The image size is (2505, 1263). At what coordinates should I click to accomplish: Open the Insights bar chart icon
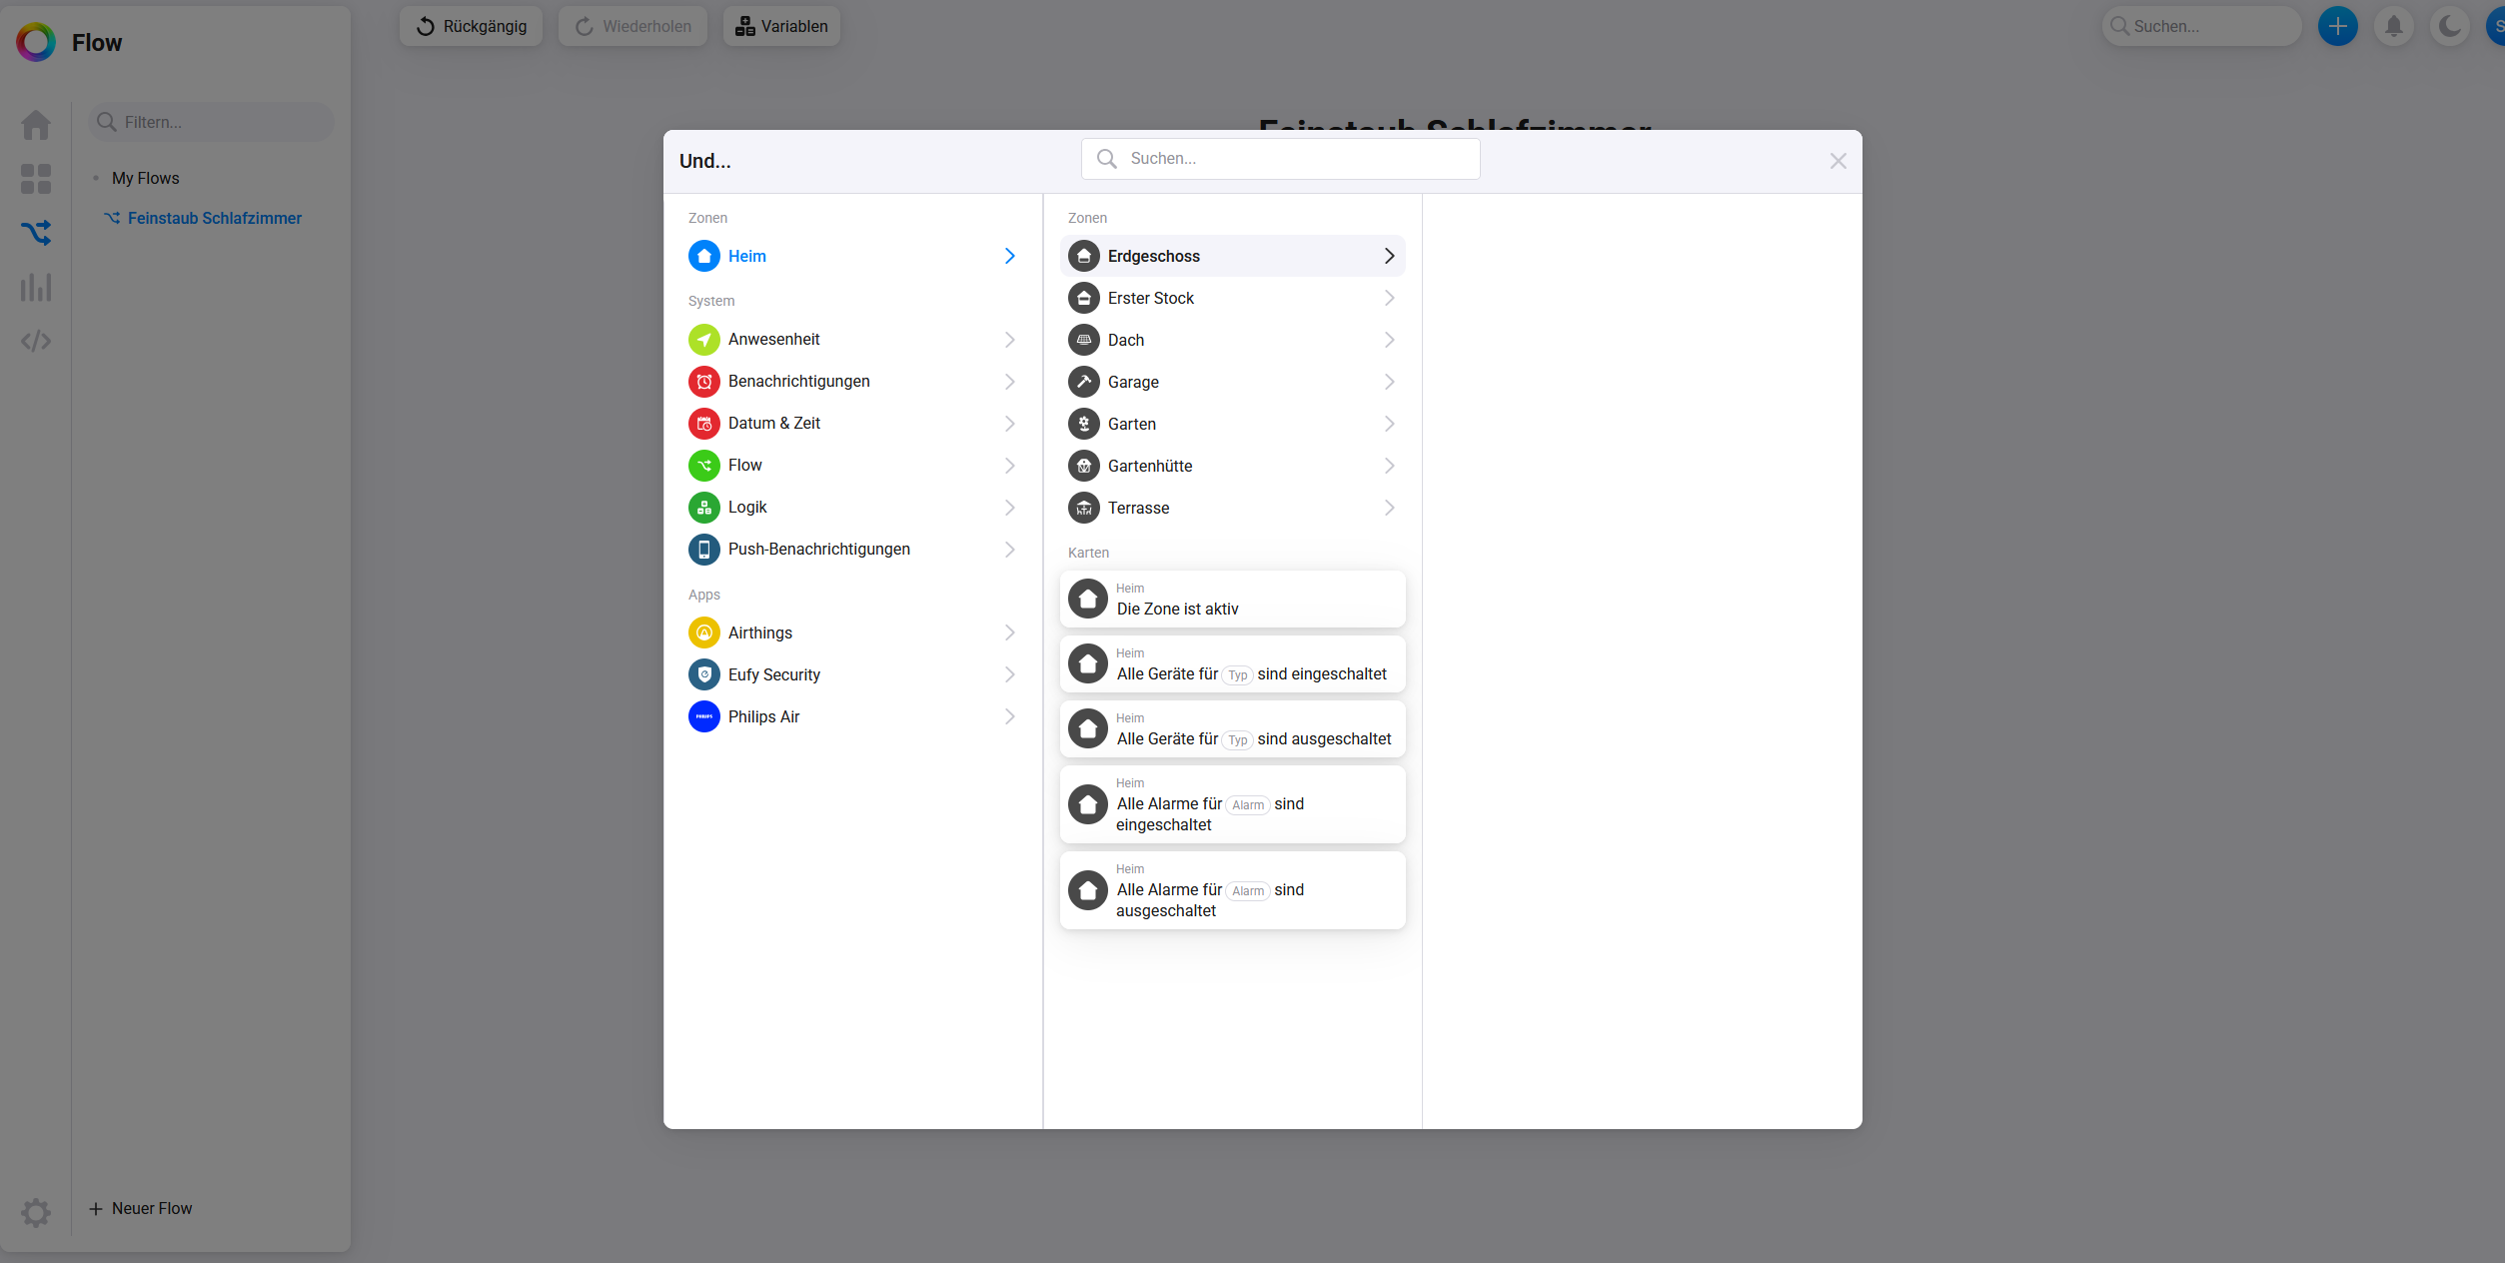36,288
